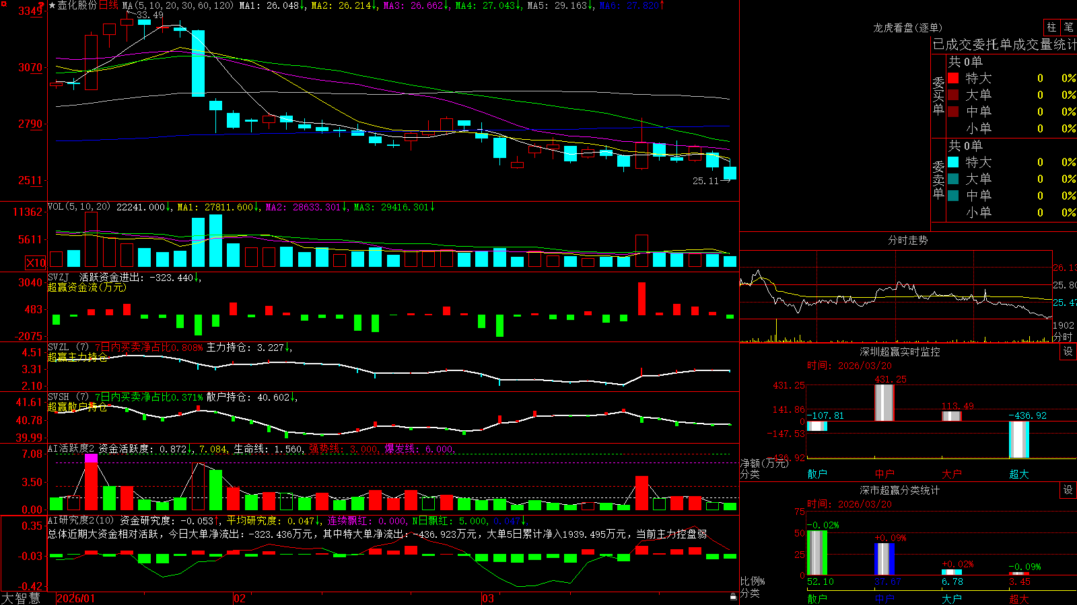Open the MA(5,10,20,30,60,120) indicator parameters
The image size is (1077, 605).
[x=178, y=5]
